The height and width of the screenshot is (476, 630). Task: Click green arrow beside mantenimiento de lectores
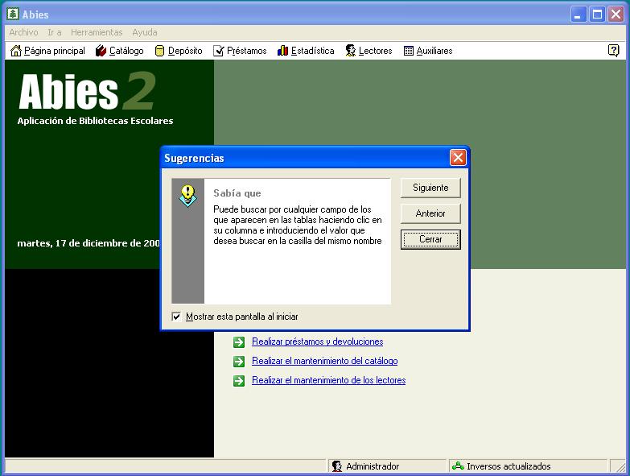point(239,380)
